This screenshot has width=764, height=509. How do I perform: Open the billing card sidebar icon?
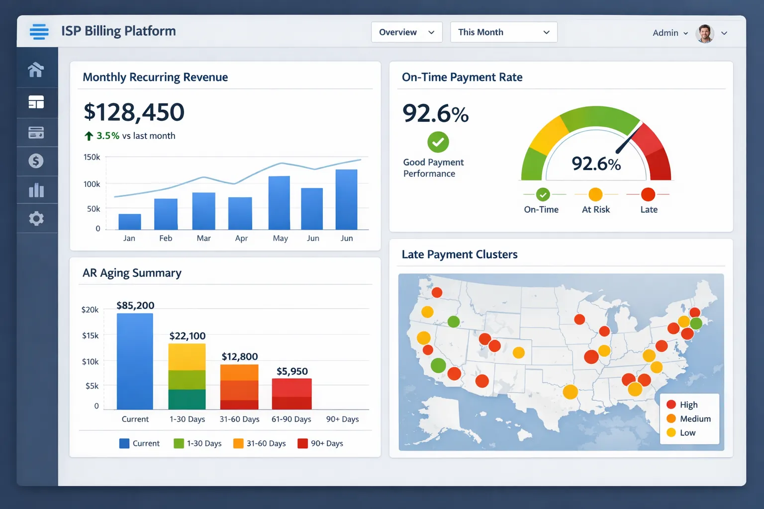(x=36, y=132)
